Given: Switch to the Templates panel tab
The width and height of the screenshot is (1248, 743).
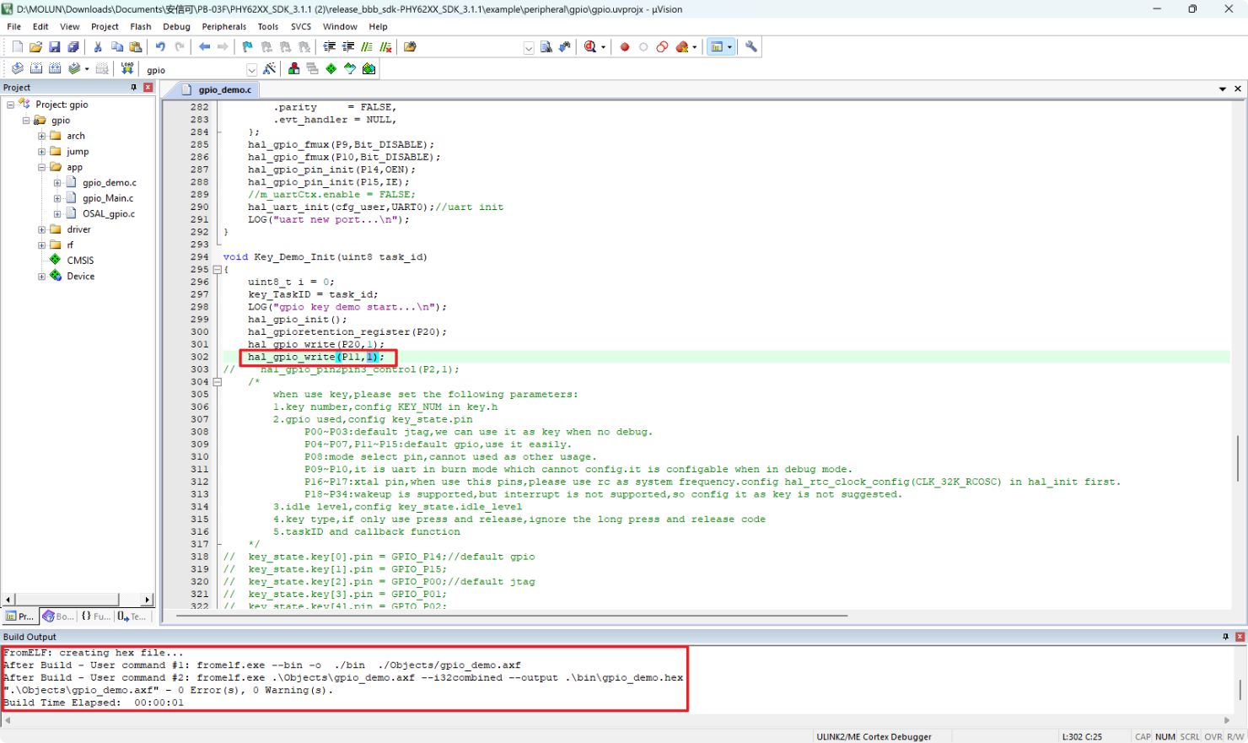Looking at the screenshot, I should (x=132, y=616).
